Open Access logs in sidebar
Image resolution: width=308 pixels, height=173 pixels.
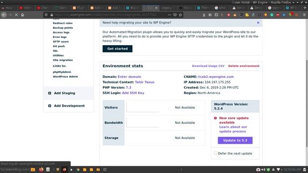(x=61, y=32)
